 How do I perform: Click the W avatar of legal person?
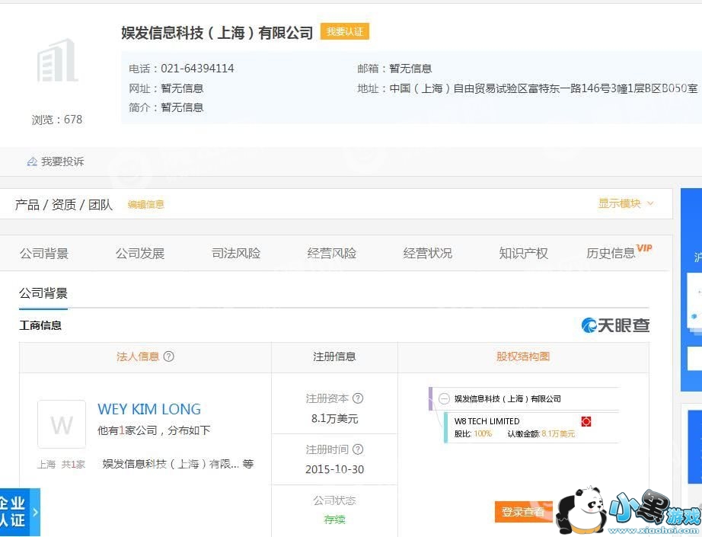coord(62,424)
